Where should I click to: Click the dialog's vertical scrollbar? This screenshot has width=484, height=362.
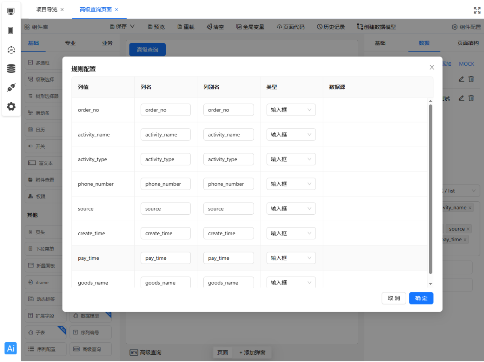(430, 189)
